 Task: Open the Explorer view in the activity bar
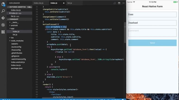click(x=3, y=4)
